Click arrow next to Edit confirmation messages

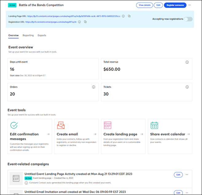48,134
